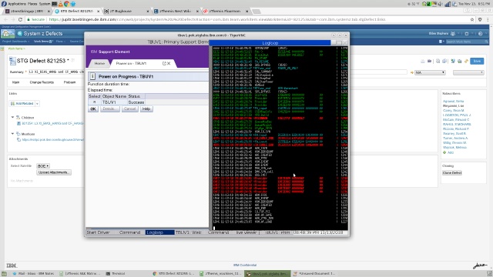Screen dimensions: 493x277
Task: Click into the Summary text field
Action: (x=56, y=72)
